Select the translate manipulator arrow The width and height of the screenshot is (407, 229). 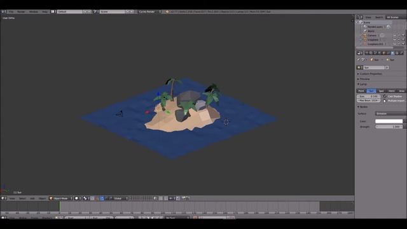[102, 198]
